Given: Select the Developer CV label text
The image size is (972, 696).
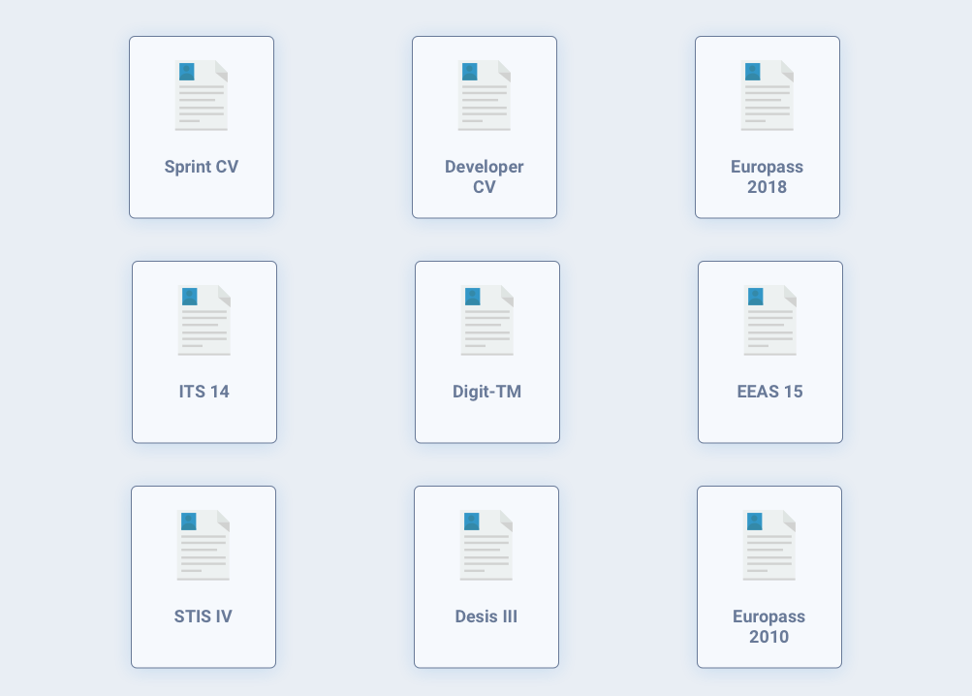Looking at the screenshot, I should [x=485, y=176].
